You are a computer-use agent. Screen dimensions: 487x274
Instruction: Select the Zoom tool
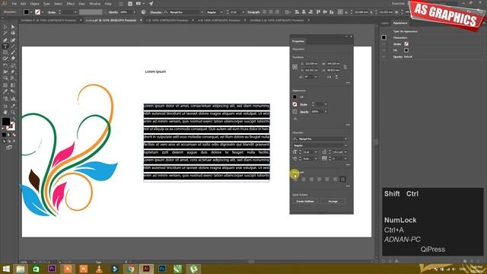point(13,112)
